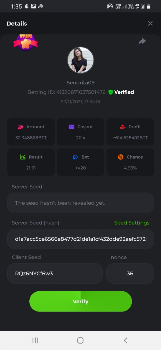
Task: Open Seed Settings link
Action: (132, 223)
